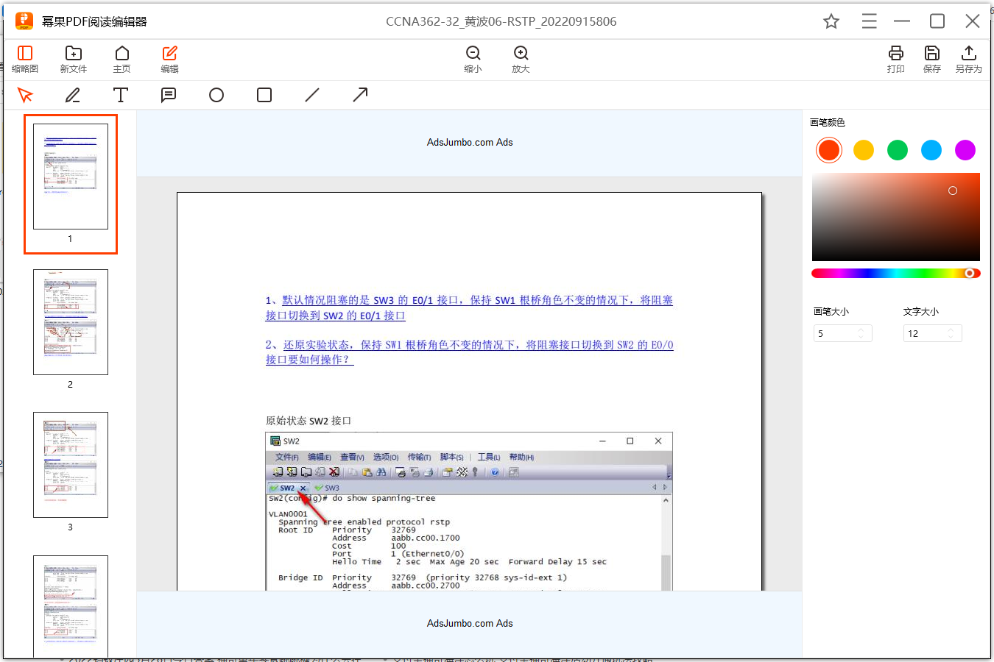Open link 2 about SW2 E0/0 switching
This screenshot has height=662, width=994.
tap(469, 352)
